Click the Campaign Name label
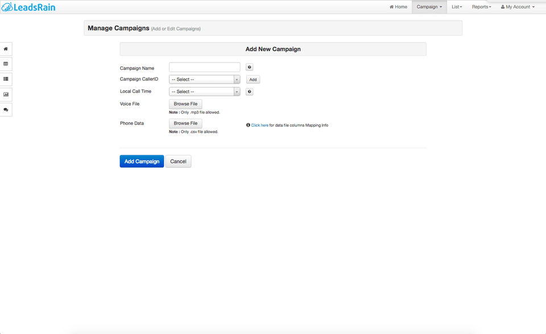546x334 pixels. (x=137, y=68)
